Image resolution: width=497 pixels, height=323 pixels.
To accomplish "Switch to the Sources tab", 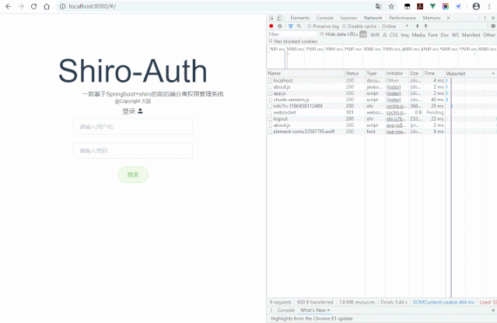I will coord(348,18).
